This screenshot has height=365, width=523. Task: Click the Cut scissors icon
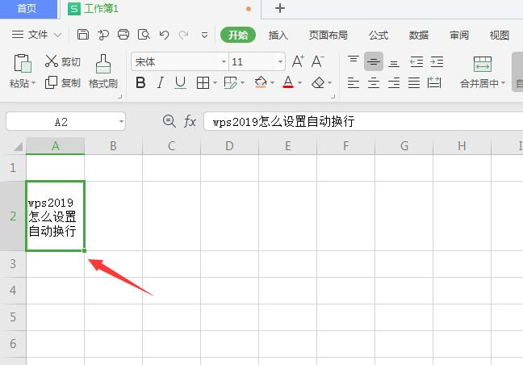point(52,61)
